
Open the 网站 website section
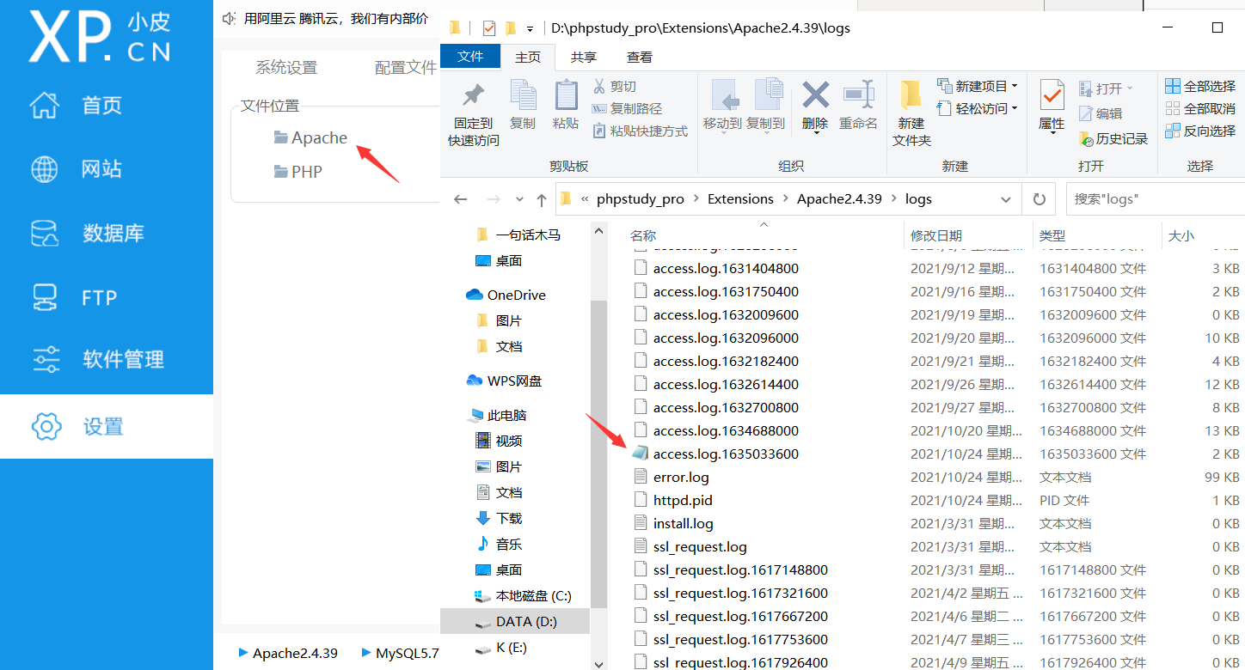point(76,169)
